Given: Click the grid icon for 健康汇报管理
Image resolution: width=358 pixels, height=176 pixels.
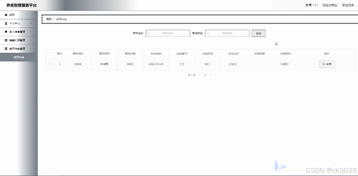Looking at the screenshot, I should 6,40.
